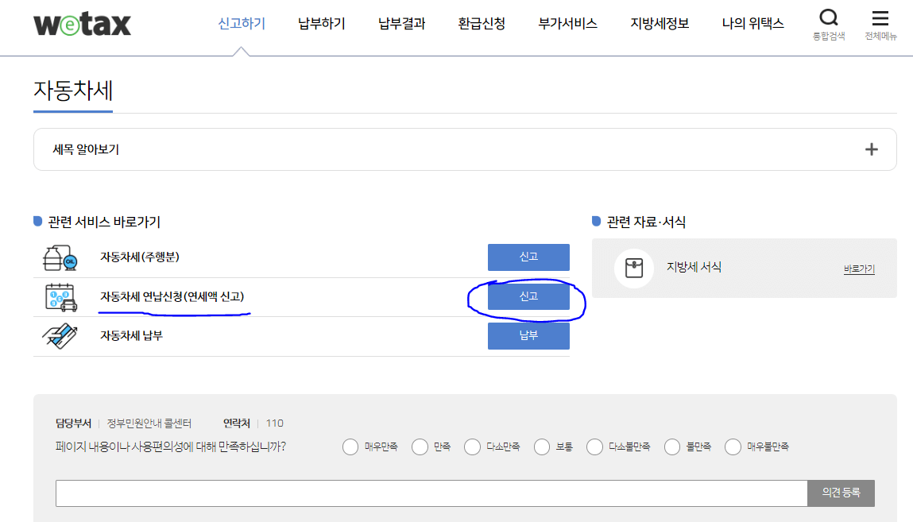Click the circled 신고 button for 연납신청

(x=528, y=296)
